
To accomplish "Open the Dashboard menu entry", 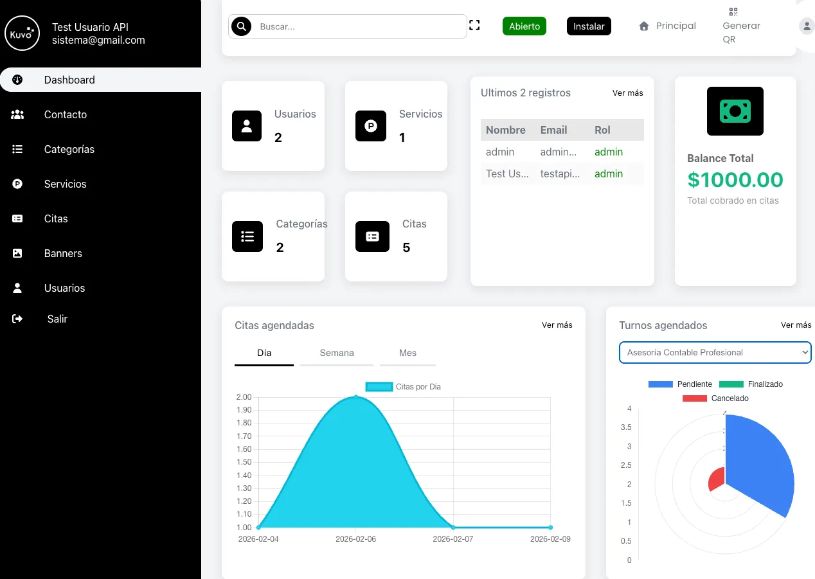I will pos(69,80).
